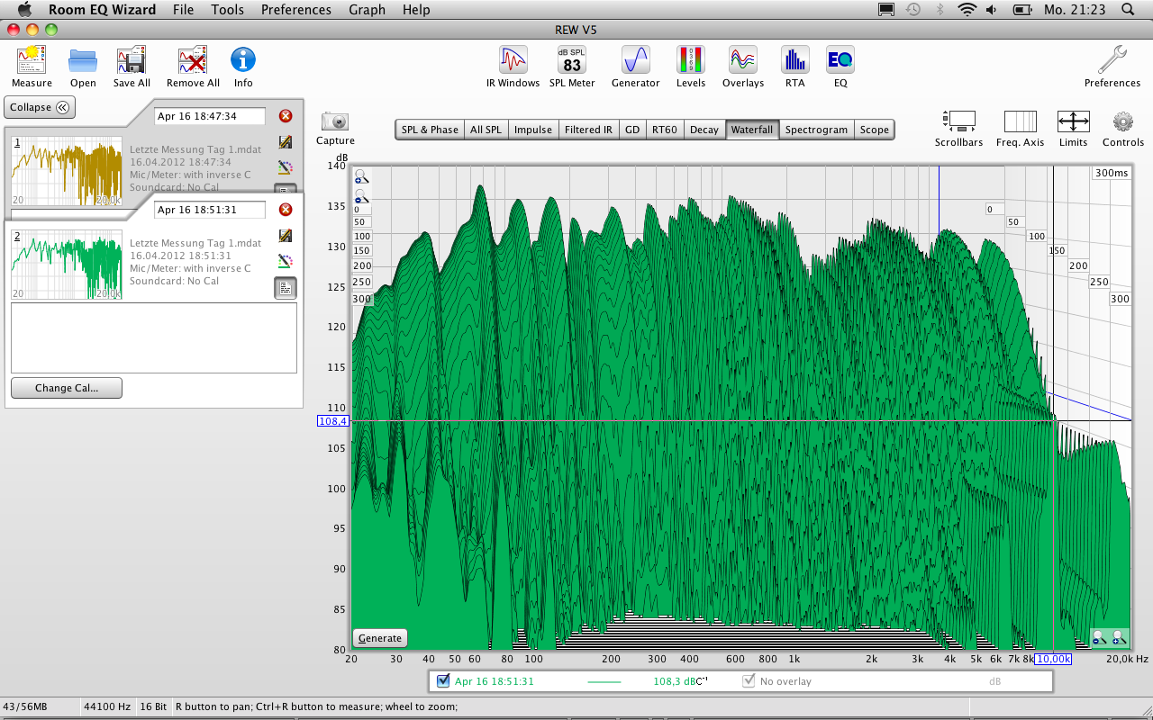
Task: Edit measurement 2 trace settings icon
Action: (286, 236)
